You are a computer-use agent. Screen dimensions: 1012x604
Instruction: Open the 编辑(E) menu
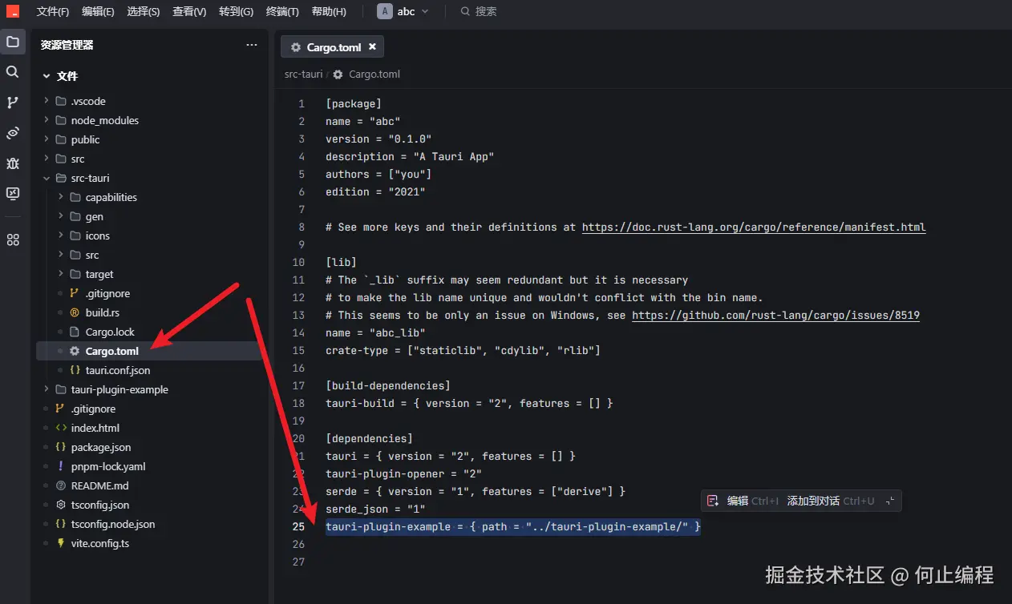[98, 11]
